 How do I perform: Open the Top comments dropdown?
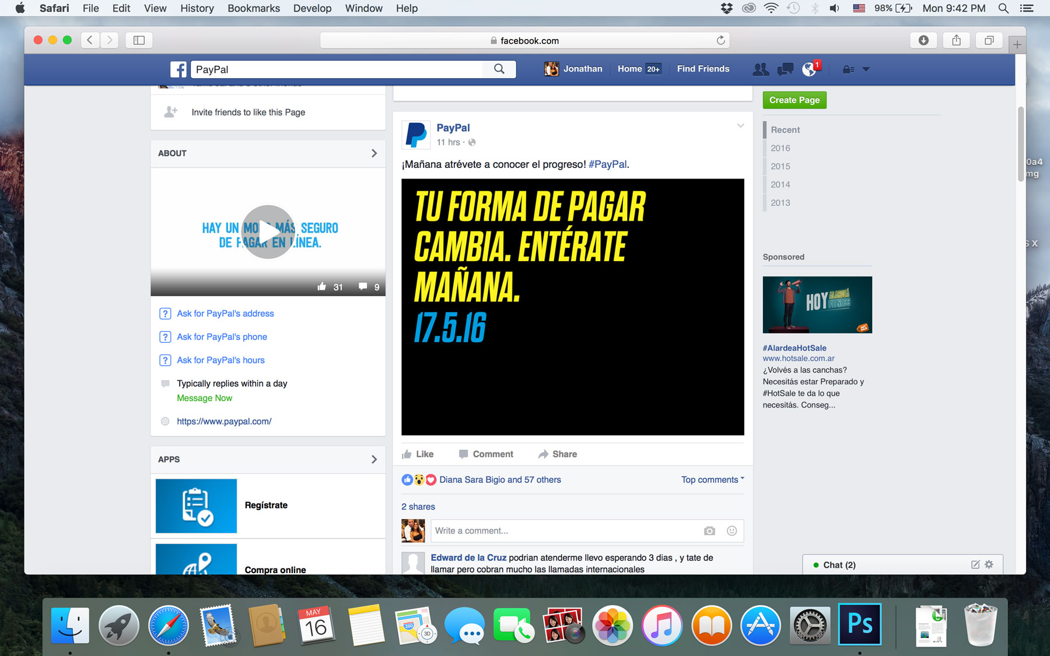click(x=712, y=480)
